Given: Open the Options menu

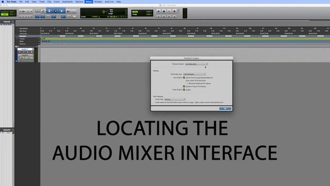Looking at the screenshot, I should tap(79, 2).
